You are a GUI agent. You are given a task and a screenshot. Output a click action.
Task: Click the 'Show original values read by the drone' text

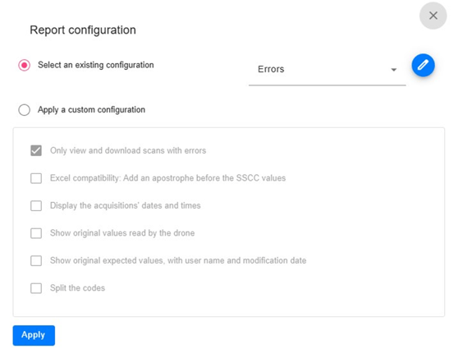coord(122,233)
